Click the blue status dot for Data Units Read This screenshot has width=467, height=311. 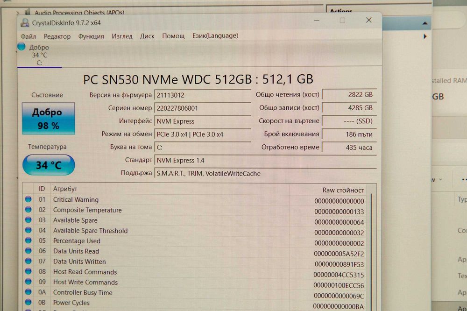[x=28, y=250]
